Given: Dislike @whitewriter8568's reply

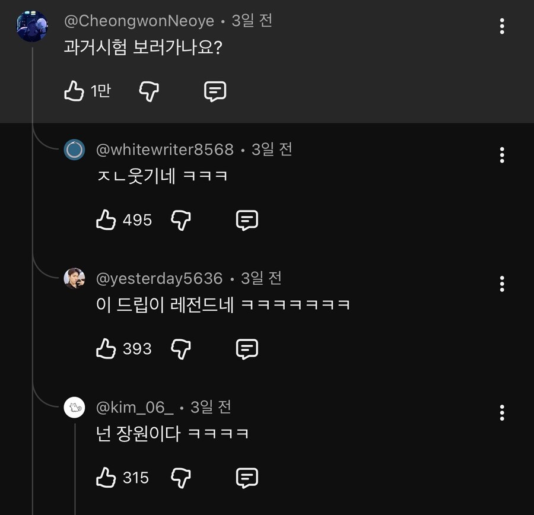Looking at the screenshot, I should tap(181, 220).
